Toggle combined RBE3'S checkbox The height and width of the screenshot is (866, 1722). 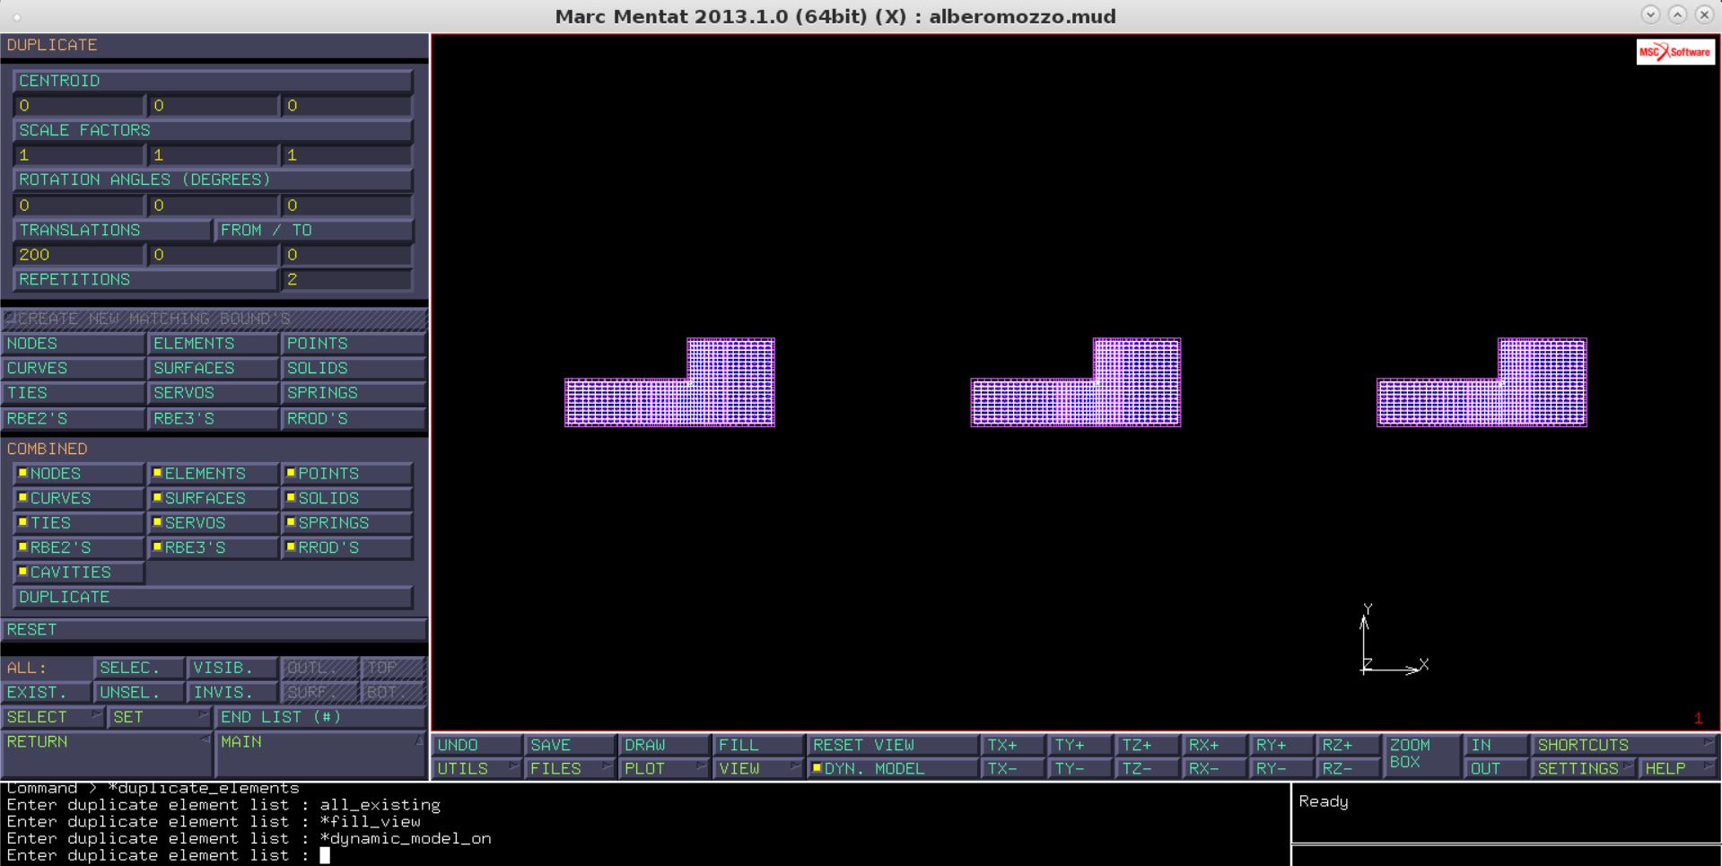212,547
